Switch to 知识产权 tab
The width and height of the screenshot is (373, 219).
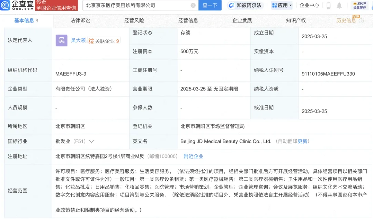pos(296,21)
